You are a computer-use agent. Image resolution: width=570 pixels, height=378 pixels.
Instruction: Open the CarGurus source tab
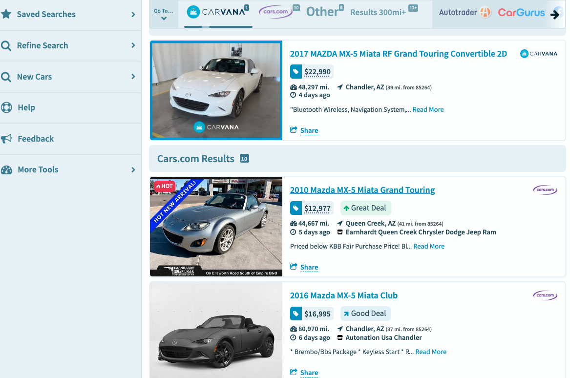coord(521,13)
